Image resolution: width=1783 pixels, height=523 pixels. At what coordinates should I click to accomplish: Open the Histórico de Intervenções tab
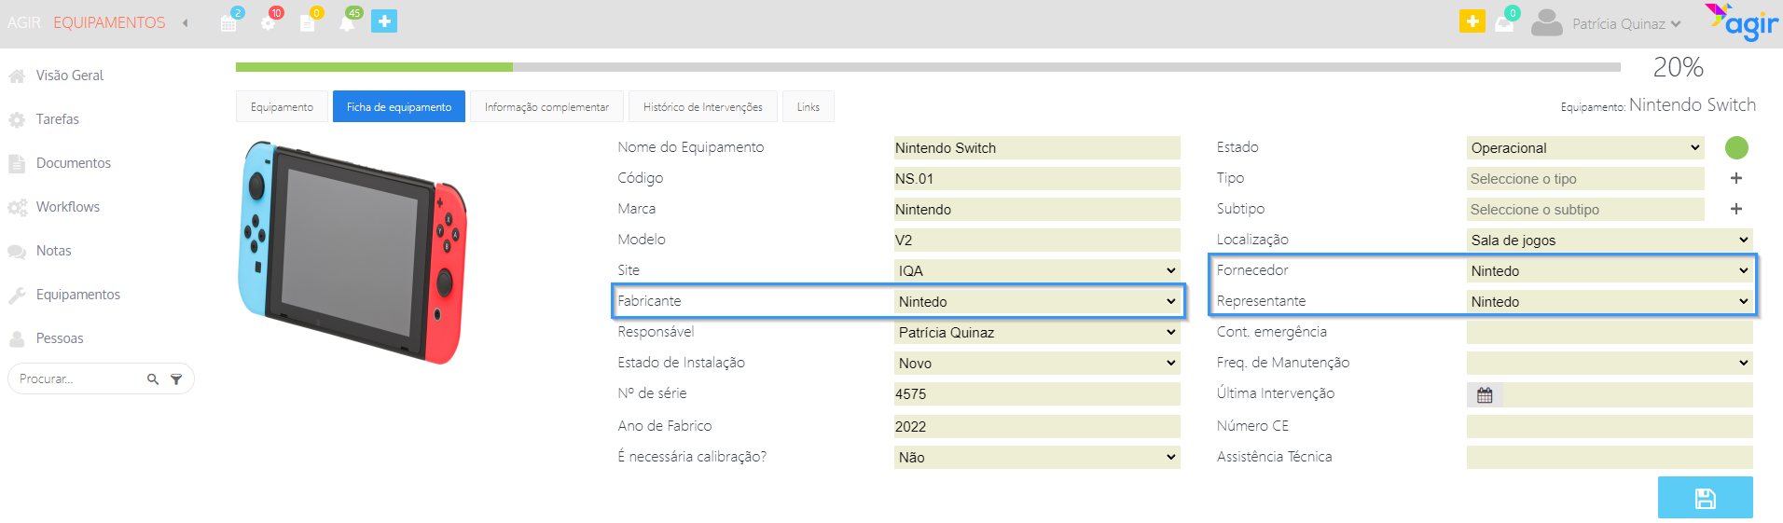[x=702, y=107]
